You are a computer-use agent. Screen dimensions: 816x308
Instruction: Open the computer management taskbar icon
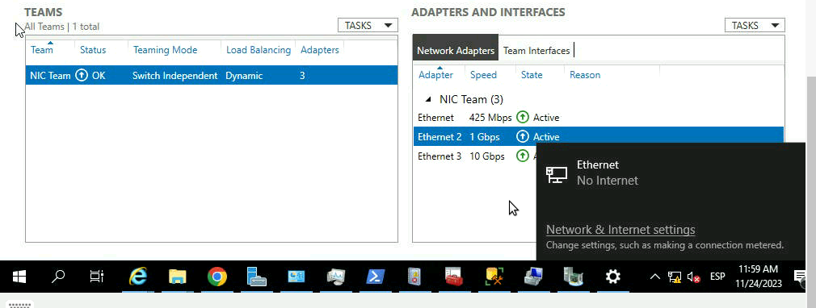[533, 277]
